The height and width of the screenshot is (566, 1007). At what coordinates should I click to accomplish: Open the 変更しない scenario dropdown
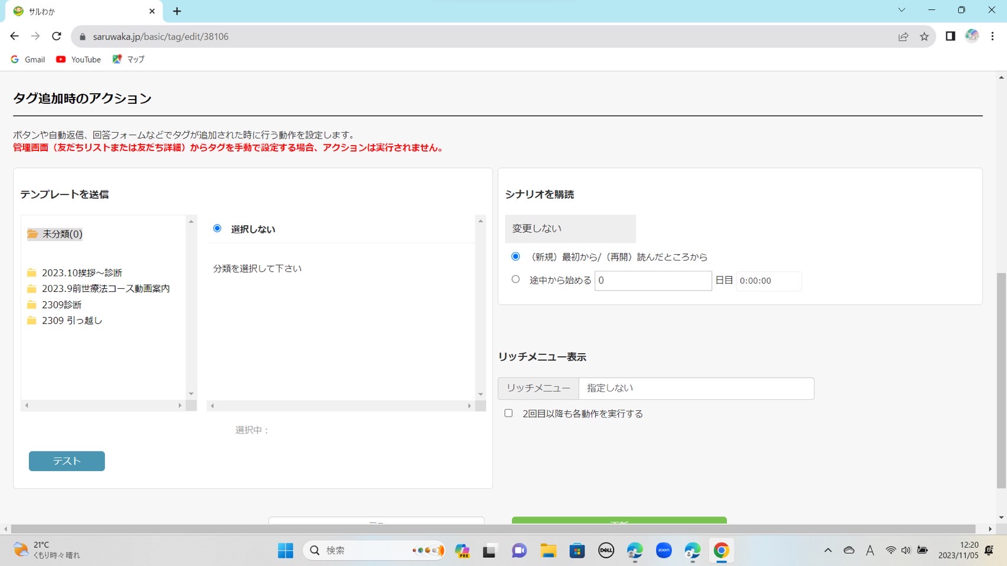click(570, 229)
